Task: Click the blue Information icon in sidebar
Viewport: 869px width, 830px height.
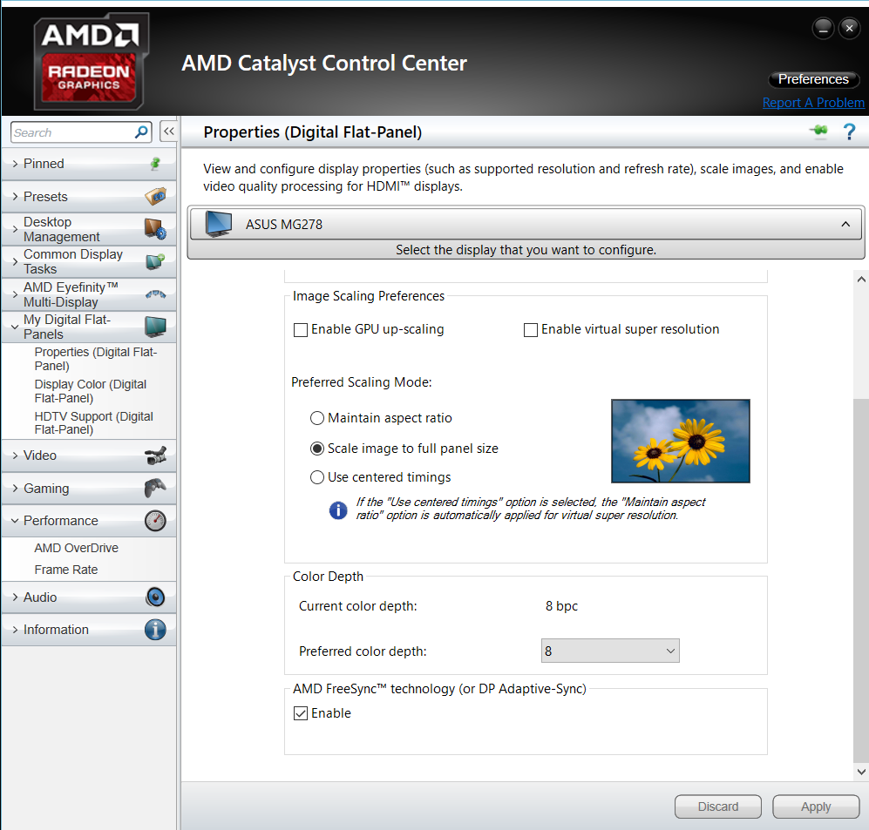Action: 155,630
